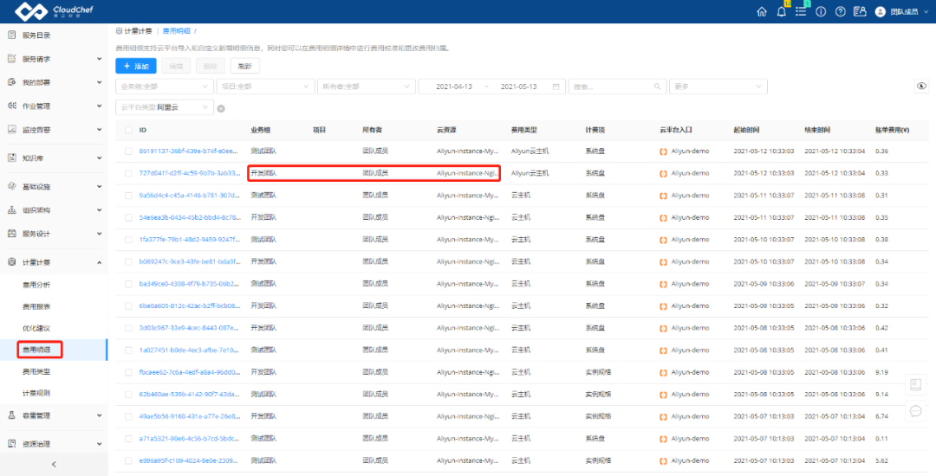The image size is (936, 476).
Task: Click the 服务目录 sidebar icon
Action: click(x=11, y=35)
